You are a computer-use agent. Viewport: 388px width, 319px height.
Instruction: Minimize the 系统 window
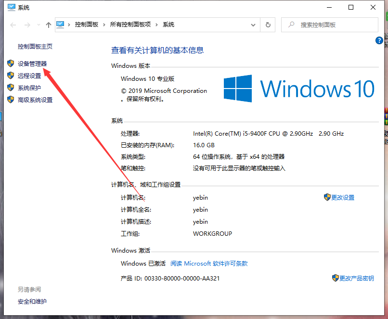(329, 7)
